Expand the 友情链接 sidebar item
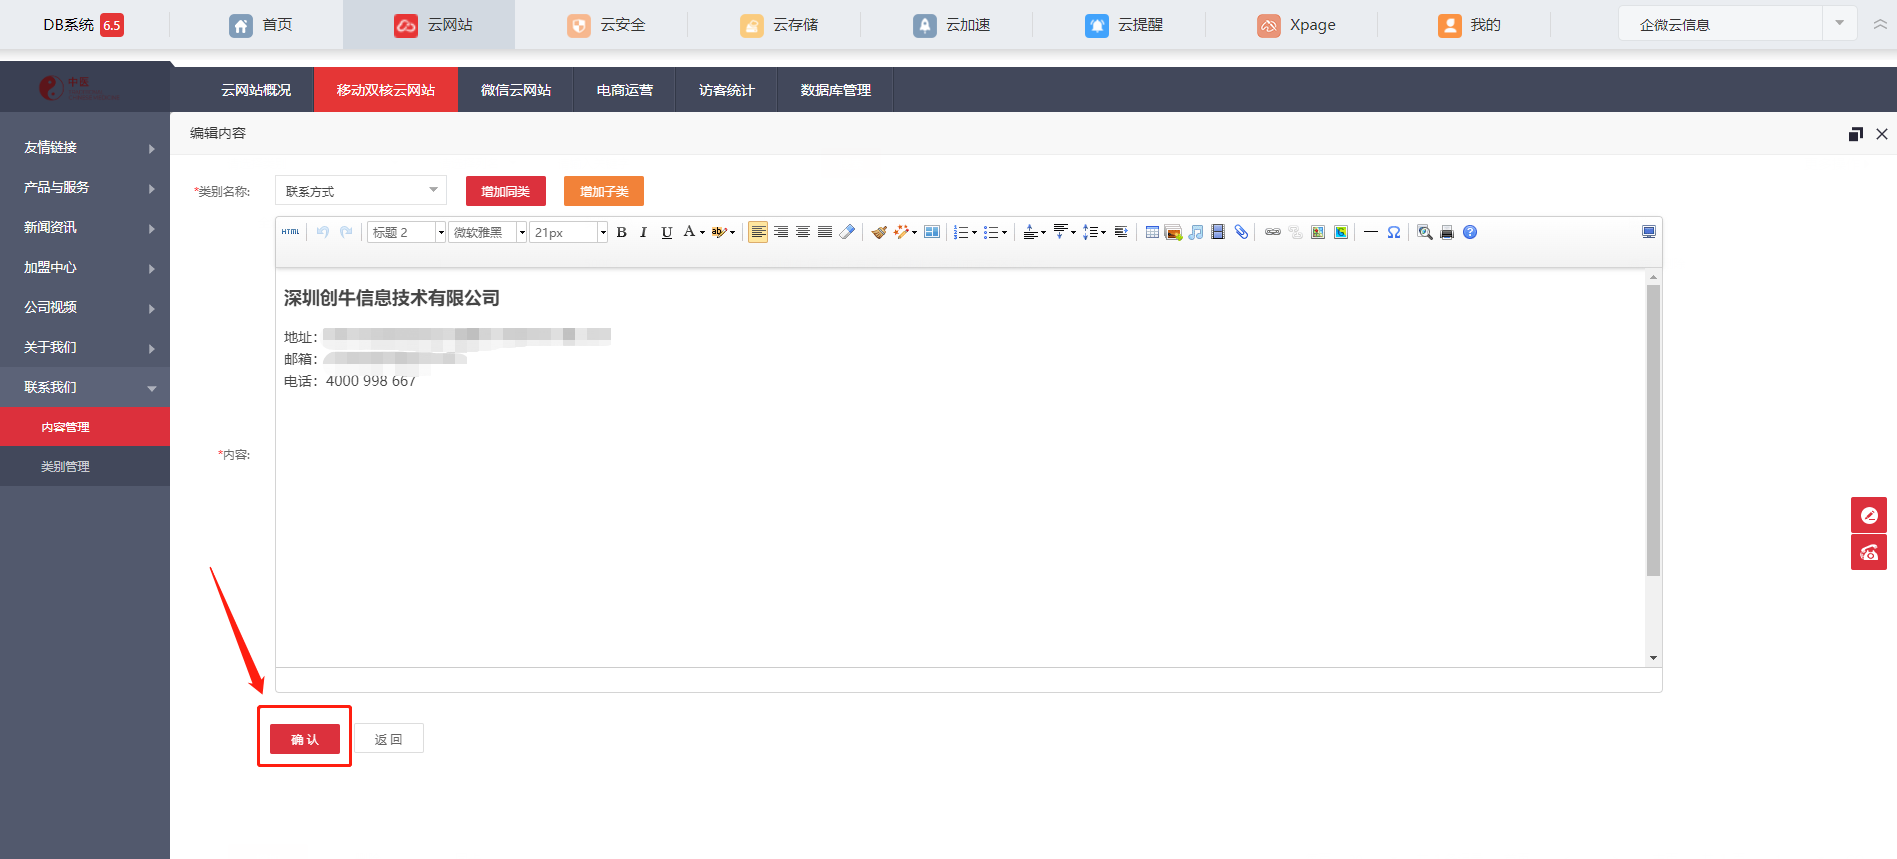The image size is (1897, 859). point(85,147)
